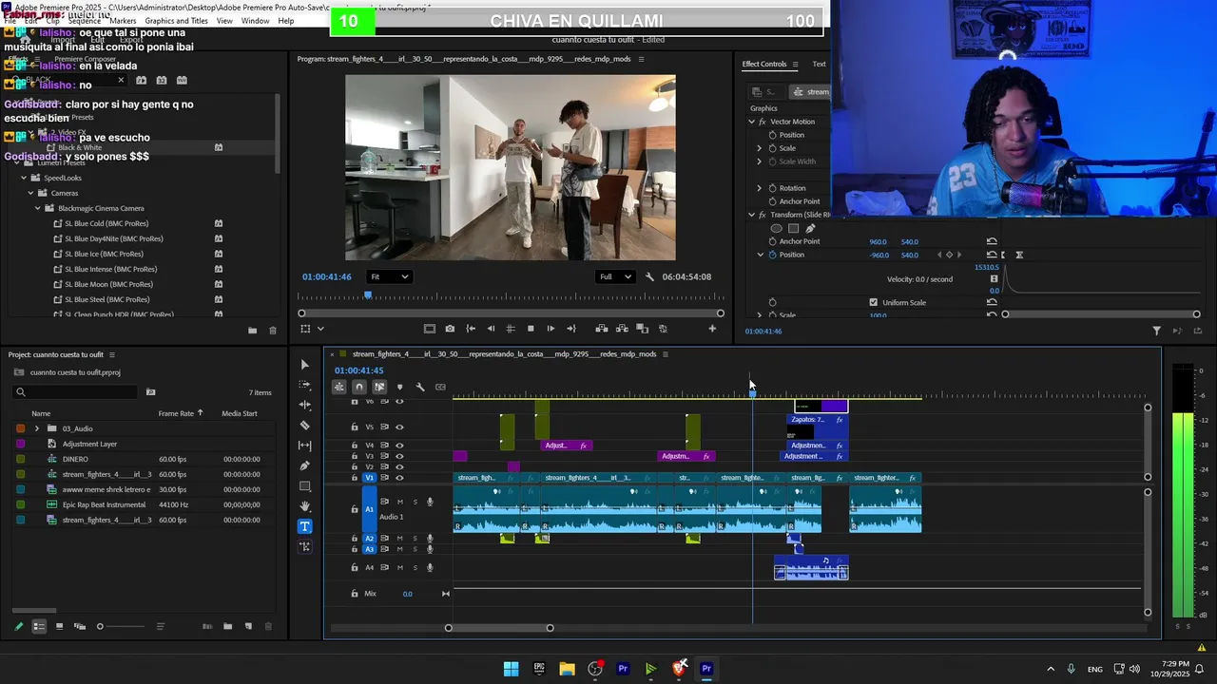Open the Full playback resolution dropdown

click(x=614, y=276)
